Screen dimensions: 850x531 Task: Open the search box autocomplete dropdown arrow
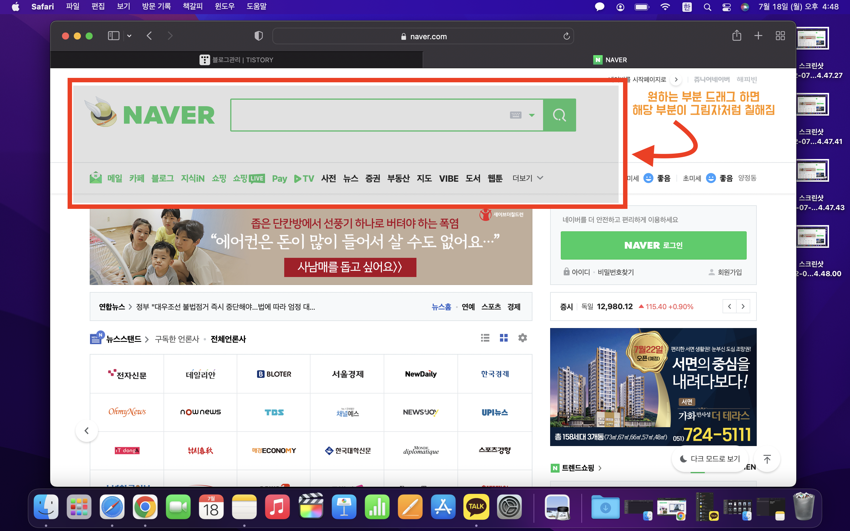point(532,115)
